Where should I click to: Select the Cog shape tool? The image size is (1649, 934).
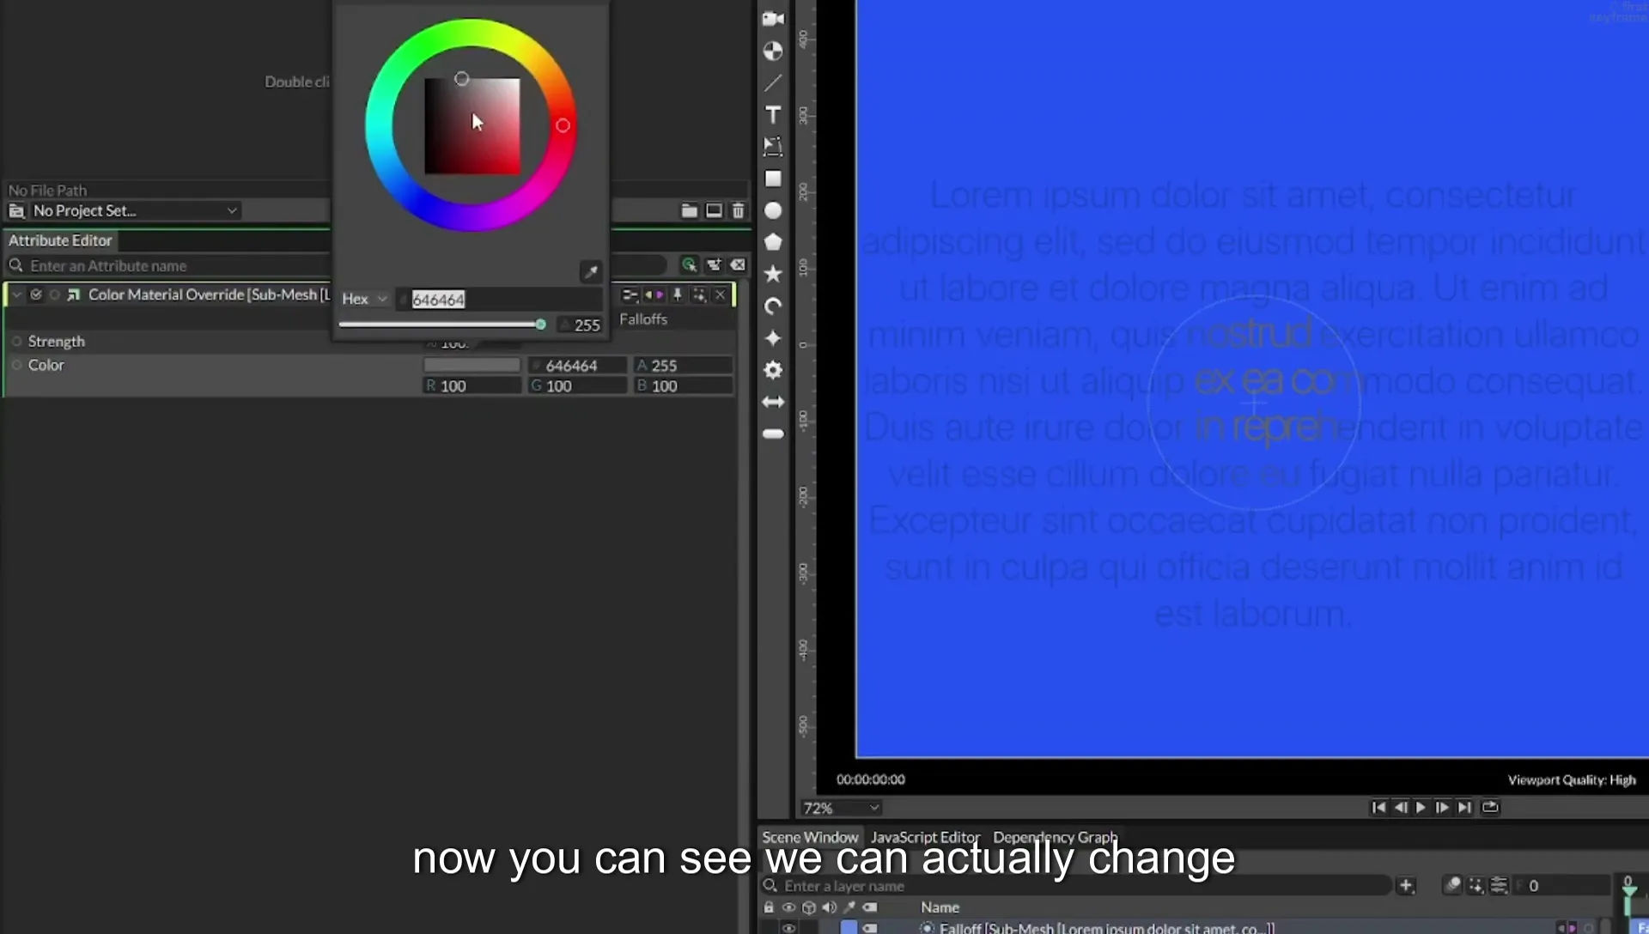(x=773, y=370)
